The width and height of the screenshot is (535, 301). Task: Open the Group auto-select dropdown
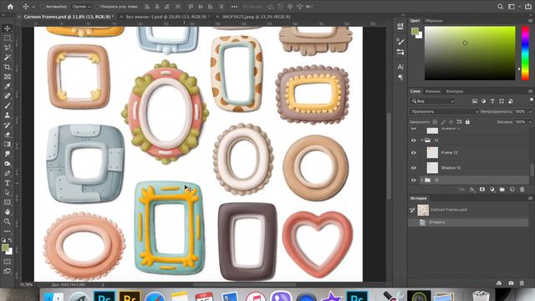coord(81,7)
